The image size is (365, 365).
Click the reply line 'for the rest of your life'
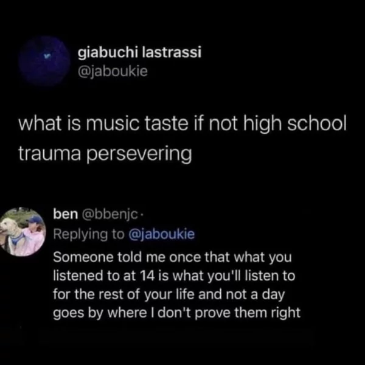click(x=169, y=294)
